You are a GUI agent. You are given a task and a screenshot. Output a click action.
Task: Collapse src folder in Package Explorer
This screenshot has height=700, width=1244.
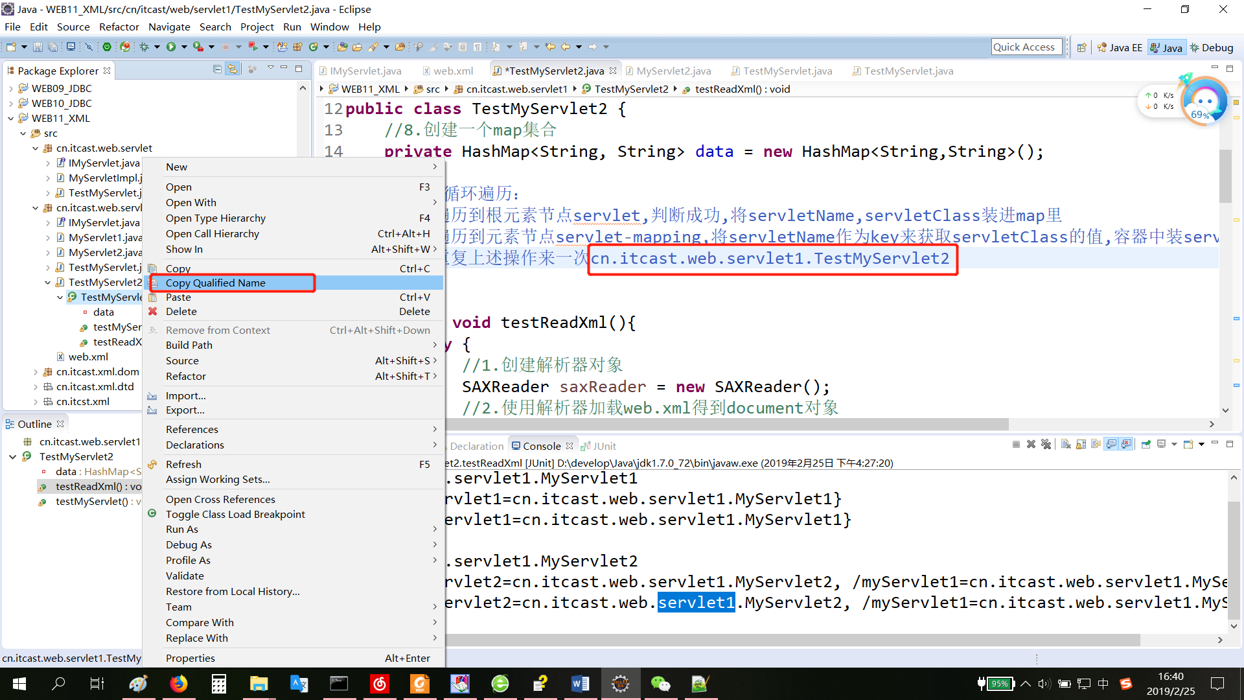click(23, 134)
